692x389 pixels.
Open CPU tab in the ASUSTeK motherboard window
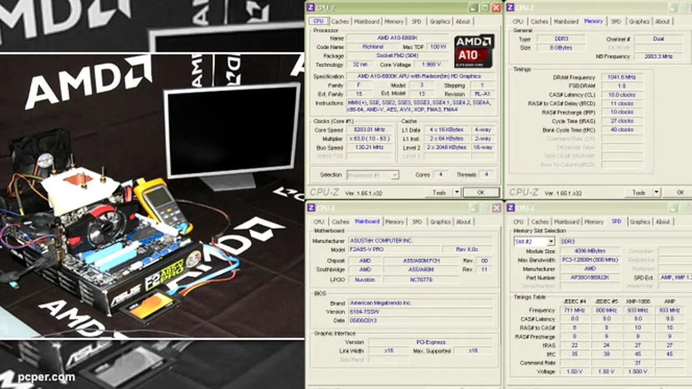[319, 222]
